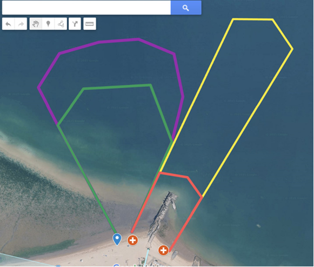Select the hand pan tool
Viewport: 314px width, 267px height.
coord(36,24)
